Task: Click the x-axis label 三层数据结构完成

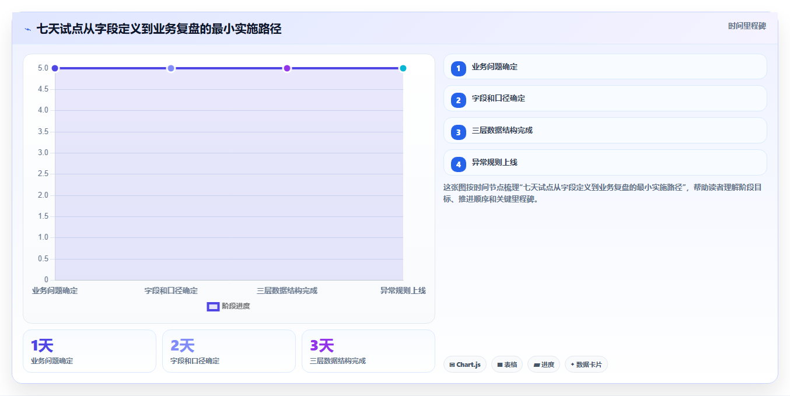Action: 287,290
